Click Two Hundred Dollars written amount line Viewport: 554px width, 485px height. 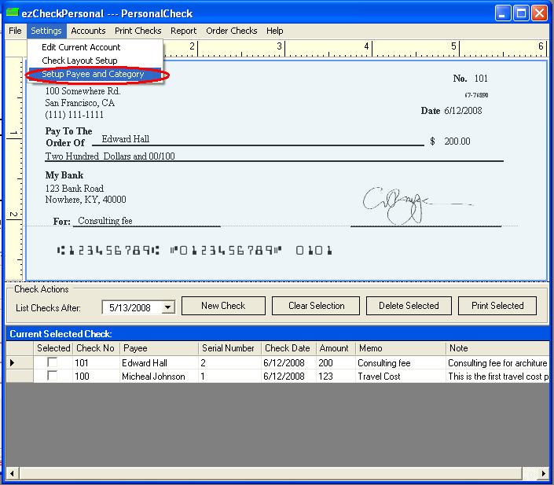click(110, 156)
